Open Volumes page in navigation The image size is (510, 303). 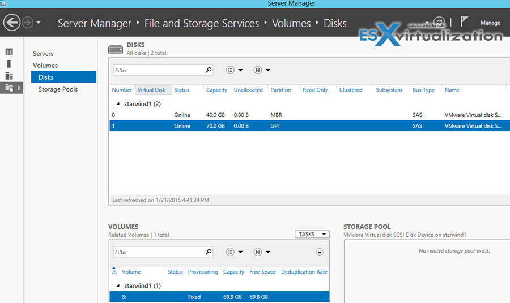click(x=45, y=66)
